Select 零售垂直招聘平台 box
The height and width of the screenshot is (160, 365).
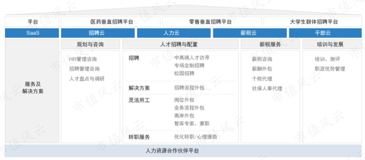click(x=212, y=22)
